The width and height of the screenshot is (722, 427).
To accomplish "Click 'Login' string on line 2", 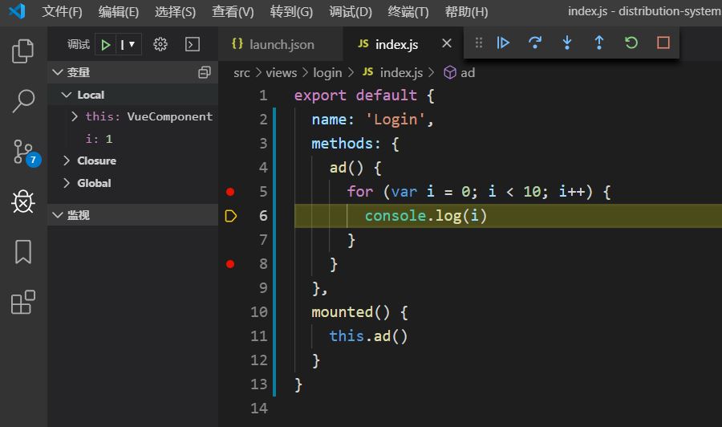I will [395, 120].
